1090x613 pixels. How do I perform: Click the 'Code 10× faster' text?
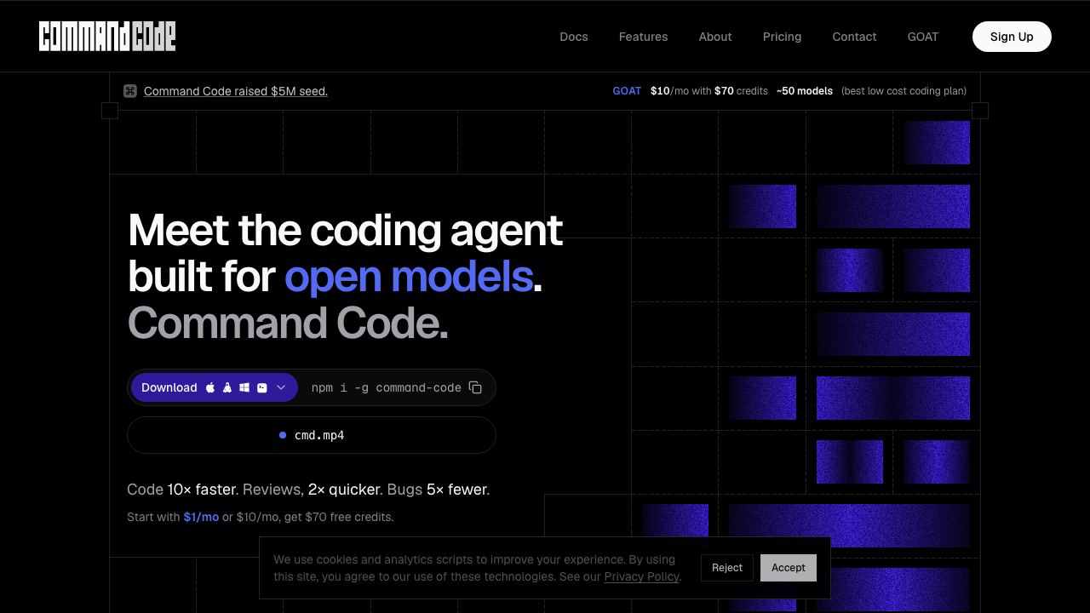point(181,490)
